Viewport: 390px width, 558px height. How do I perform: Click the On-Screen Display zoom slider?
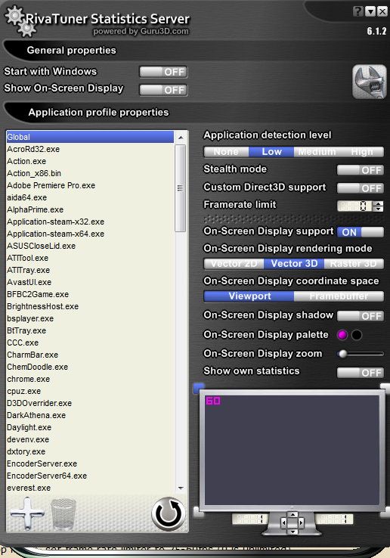point(360,354)
